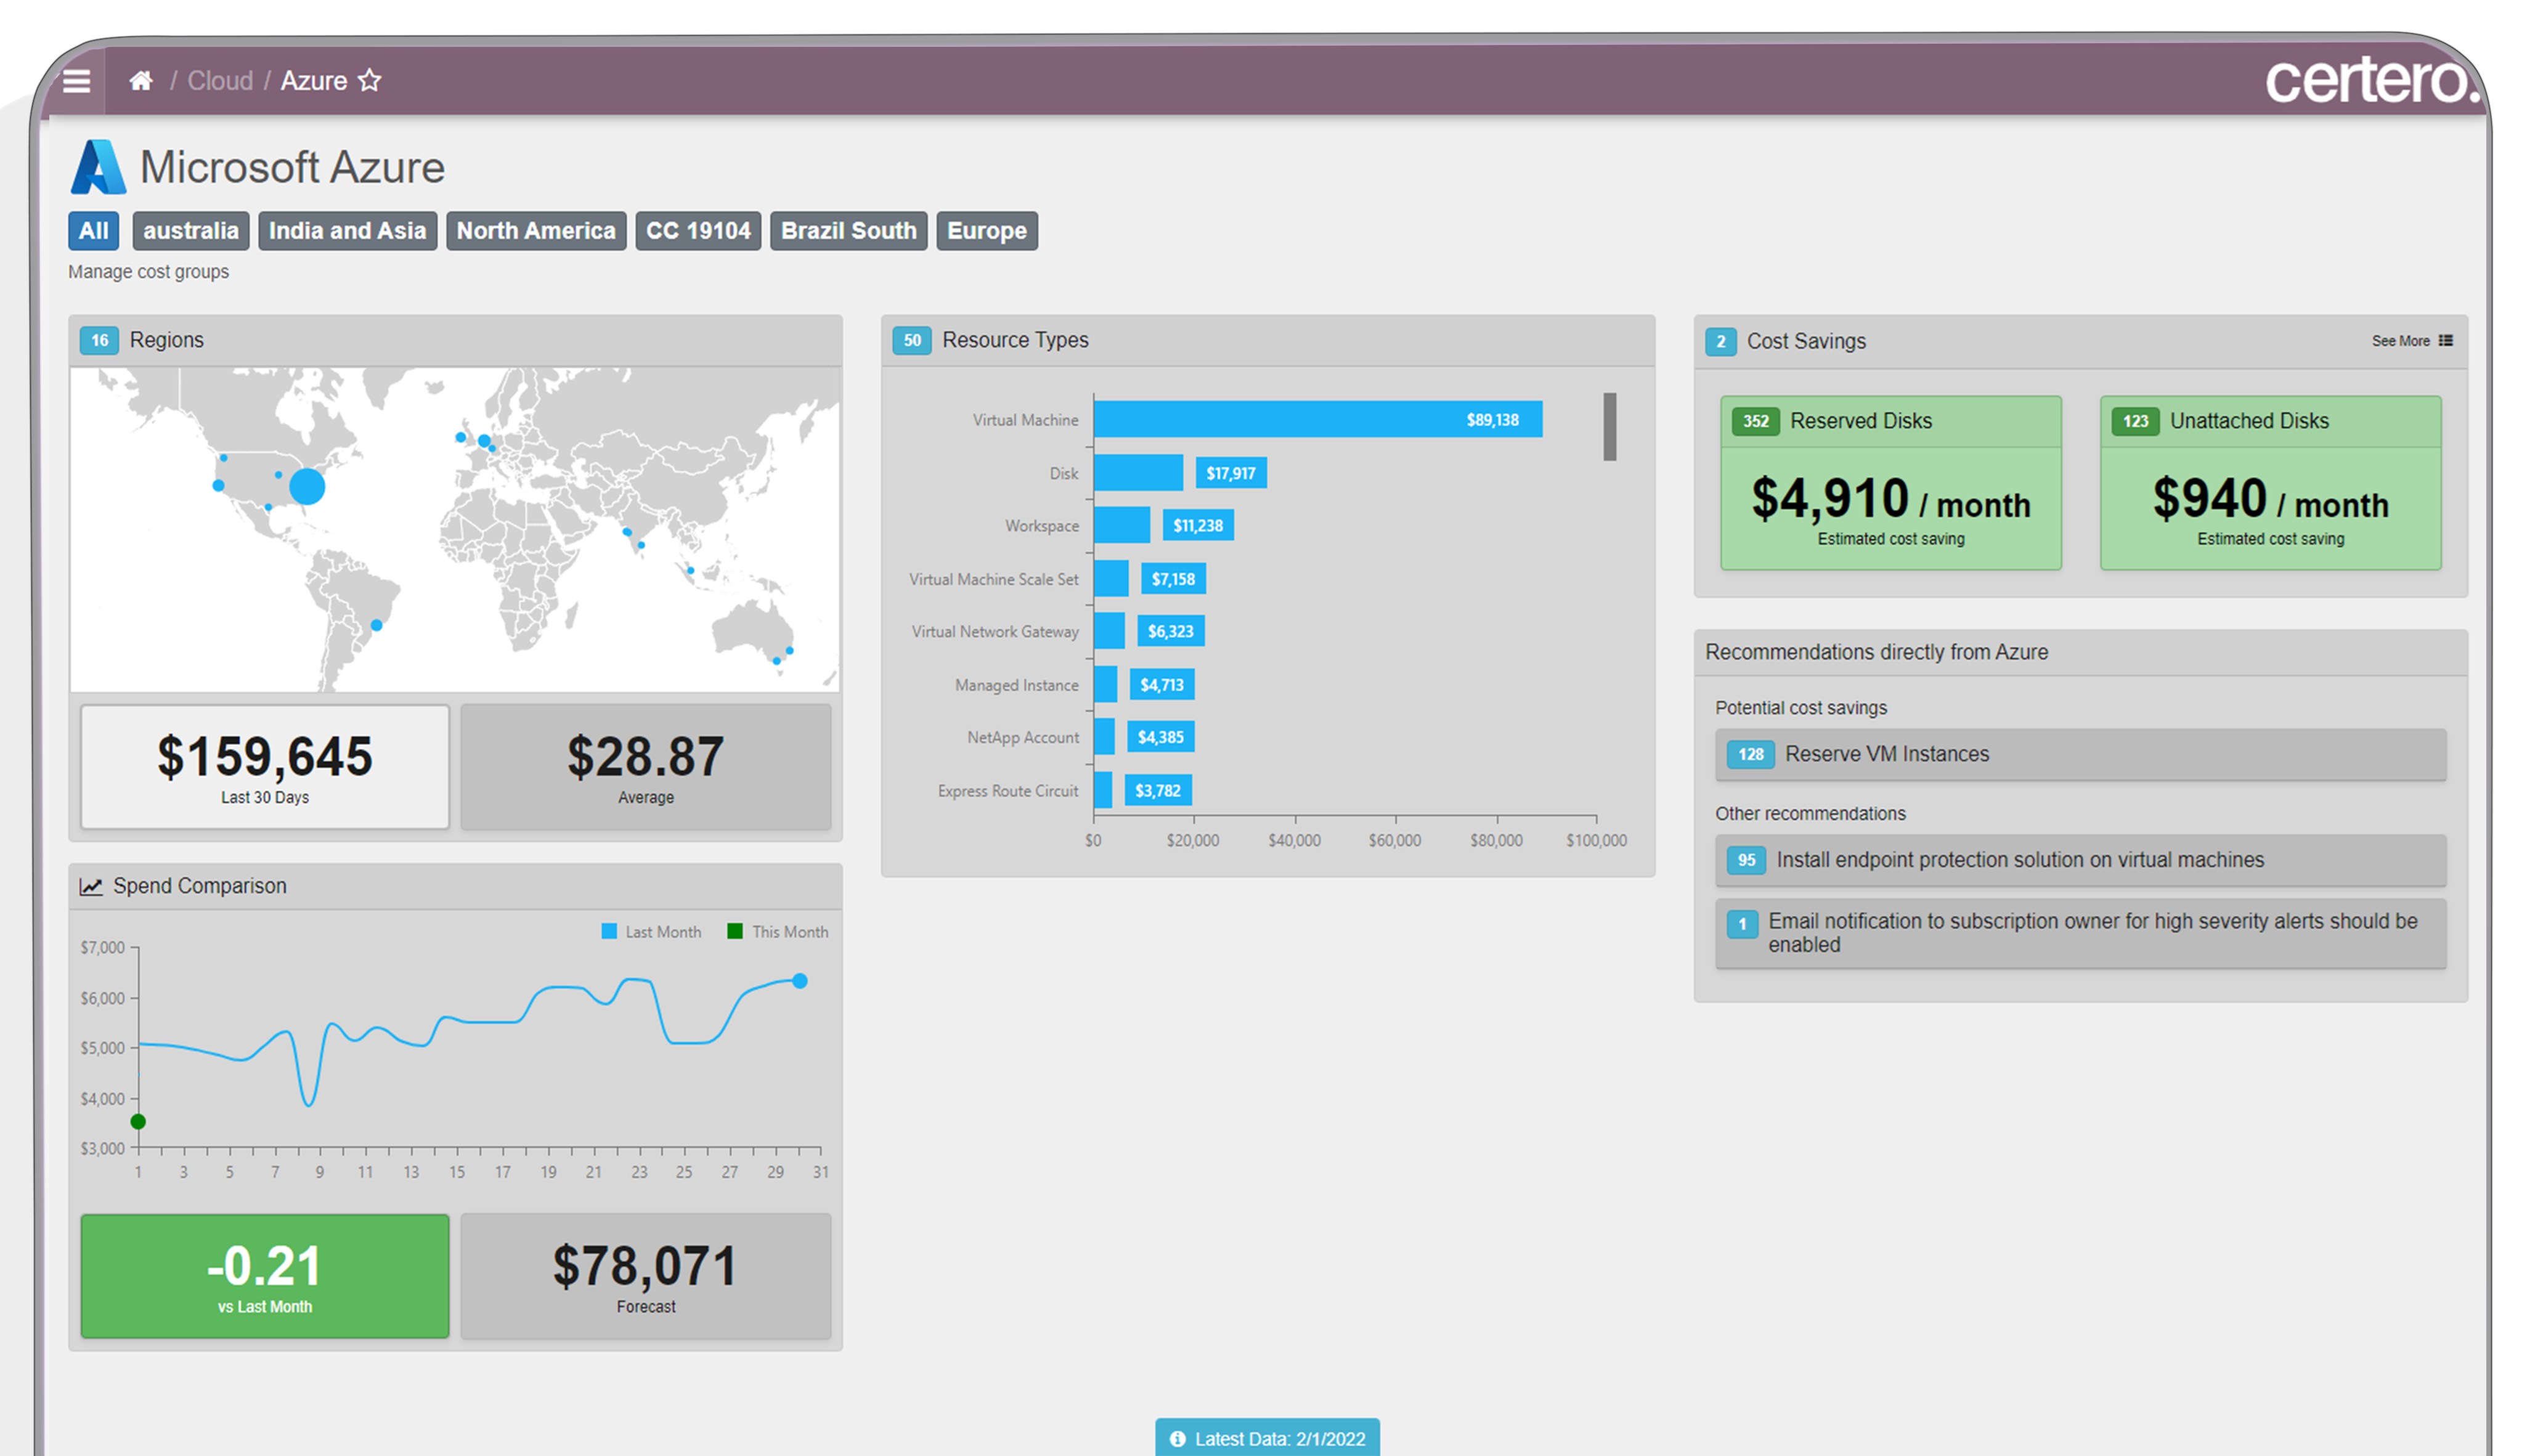Open Manage cost groups link

(x=148, y=272)
